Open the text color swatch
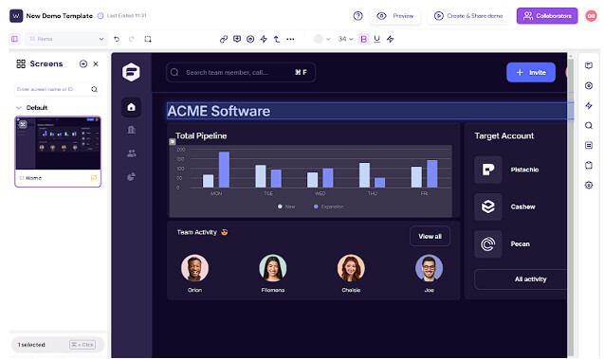The image size is (604, 359). [319, 39]
